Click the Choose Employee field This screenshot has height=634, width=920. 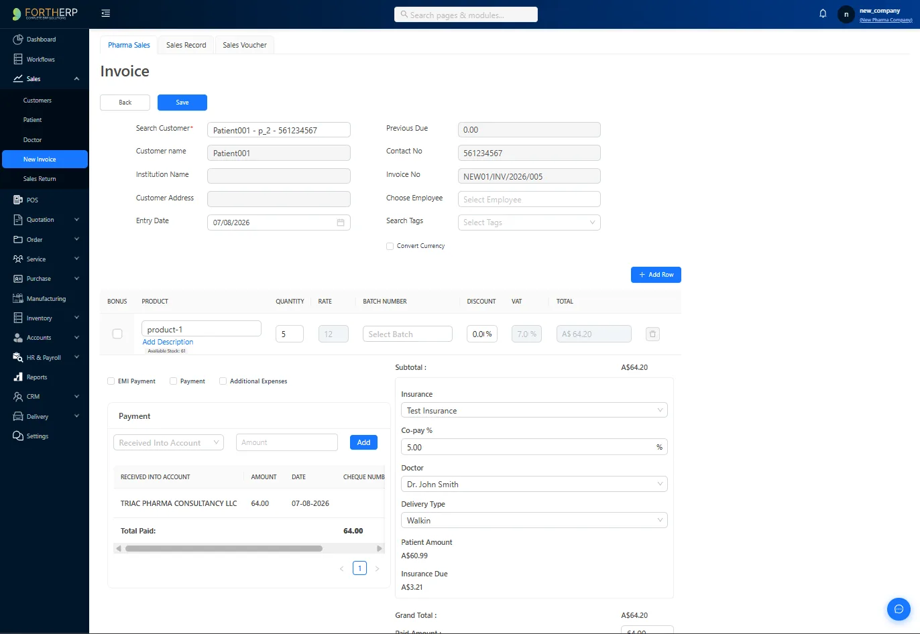529,199
